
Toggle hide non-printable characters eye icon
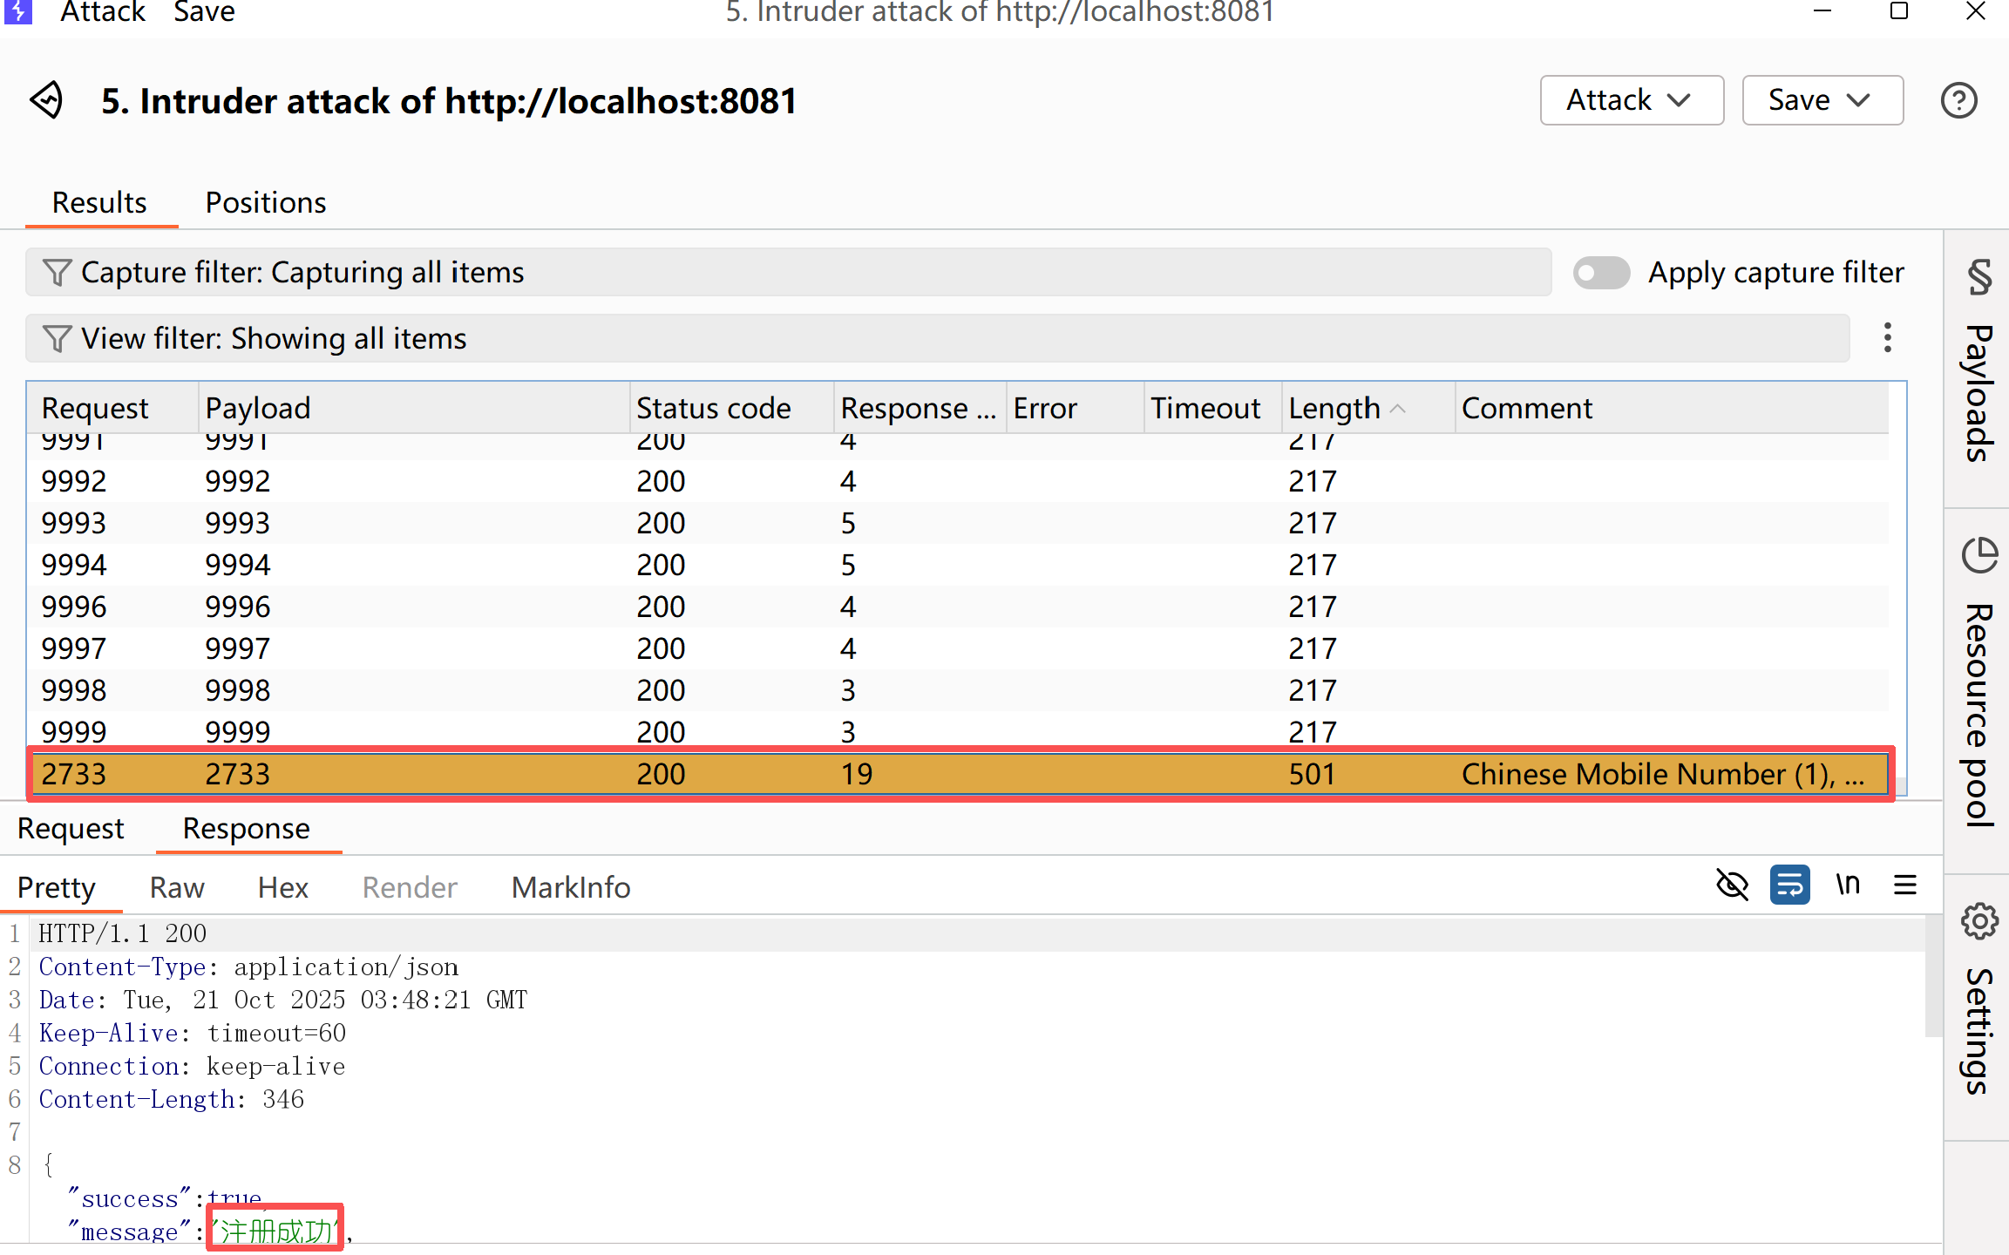pos(1732,885)
